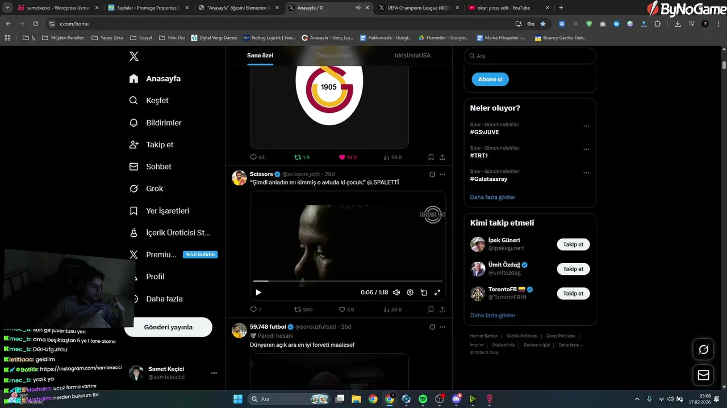Unlike the post with 14 B likes
The image size is (727, 408).
348,157
